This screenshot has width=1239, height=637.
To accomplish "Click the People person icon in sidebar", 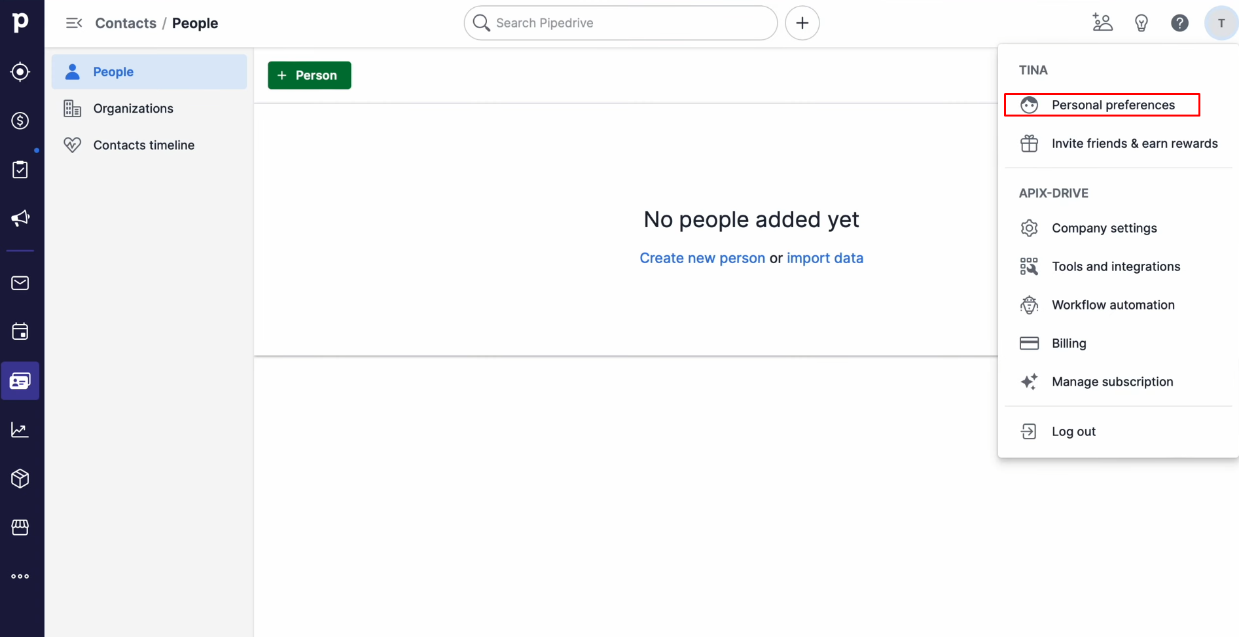I will [x=72, y=71].
